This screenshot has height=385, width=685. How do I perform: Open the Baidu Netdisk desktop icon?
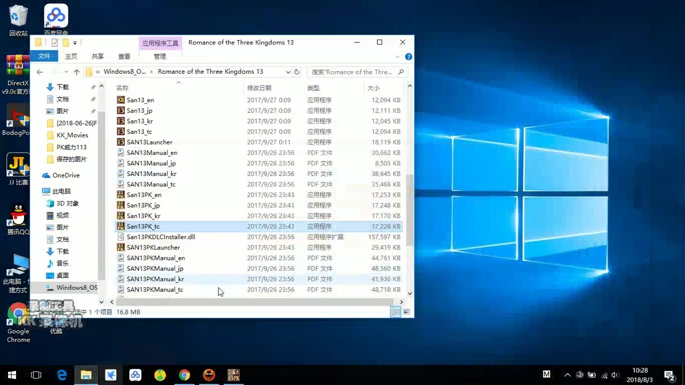[x=56, y=20]
